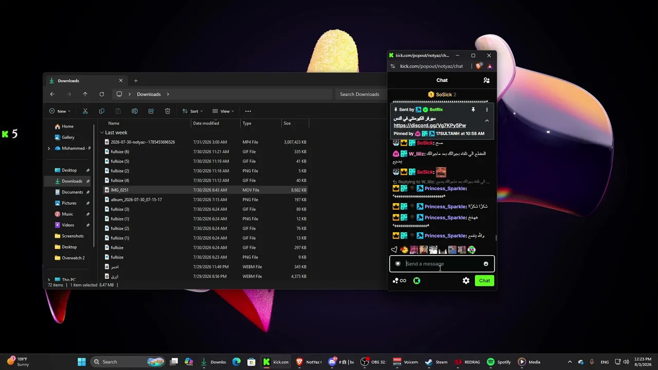The image size is (658, 370).
Task: Click the chat identity badge in input
Action: [398, 264]
